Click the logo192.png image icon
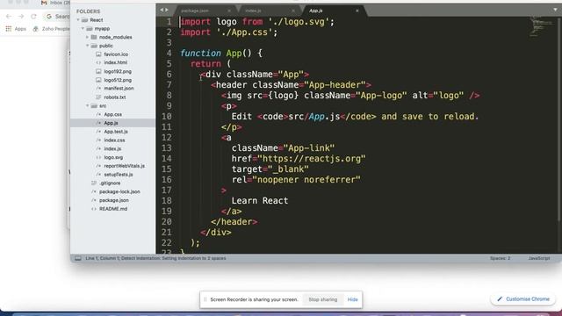The image size is (562, 316). point(98,71)
